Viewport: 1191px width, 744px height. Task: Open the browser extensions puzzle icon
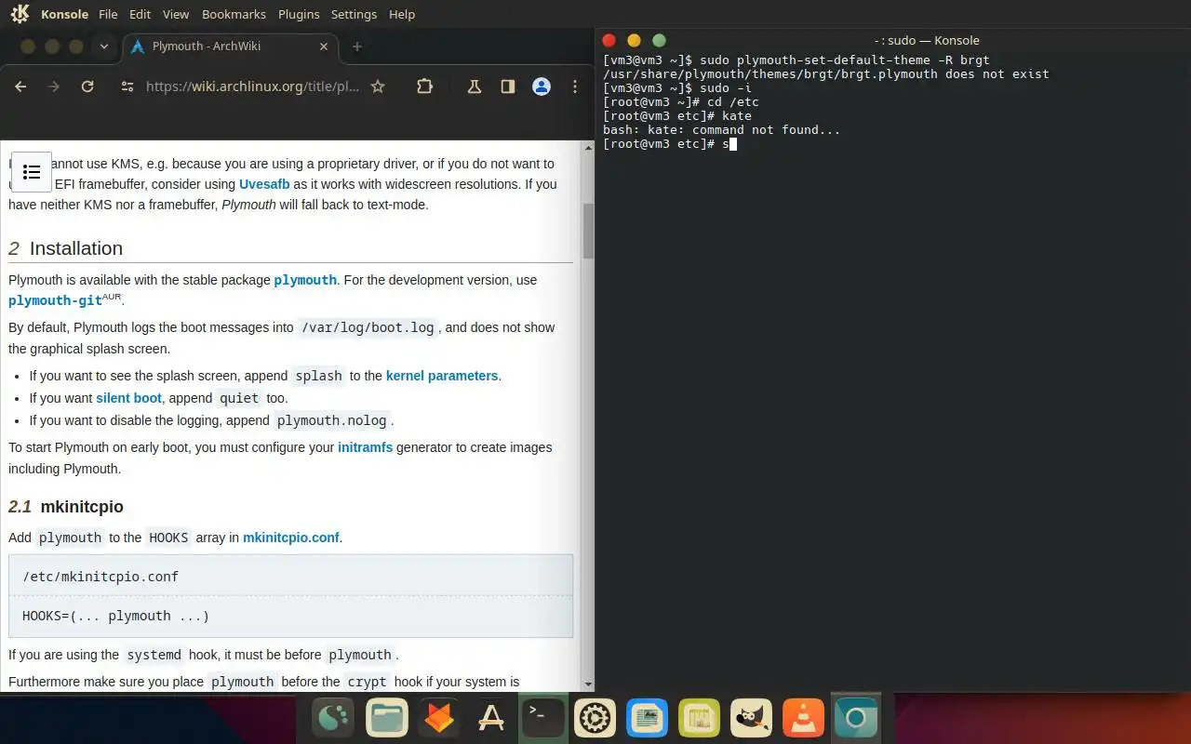(424, 86)
